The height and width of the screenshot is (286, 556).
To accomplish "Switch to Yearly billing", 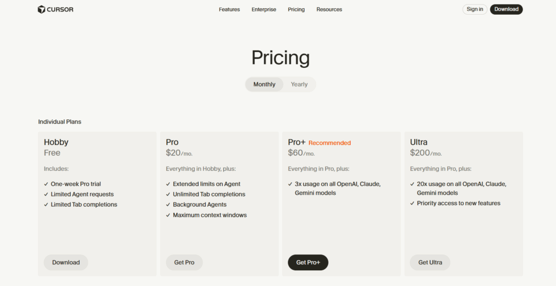I will tap(299, 84).
